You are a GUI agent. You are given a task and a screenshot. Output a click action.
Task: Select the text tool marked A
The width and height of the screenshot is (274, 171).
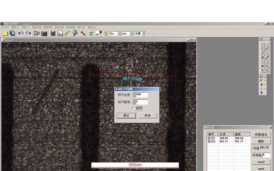(262, 57)
